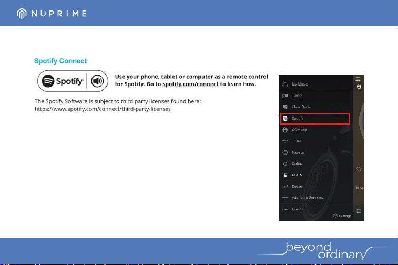Open Deezer in the services list

[x=317, y=186]
